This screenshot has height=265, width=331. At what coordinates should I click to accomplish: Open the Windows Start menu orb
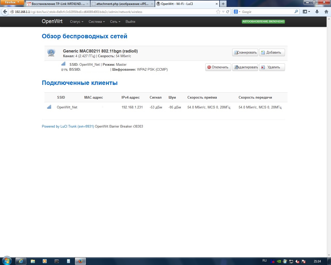coord(7,261)
